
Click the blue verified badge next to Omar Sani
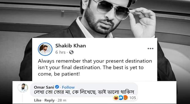tap(57, 87)
